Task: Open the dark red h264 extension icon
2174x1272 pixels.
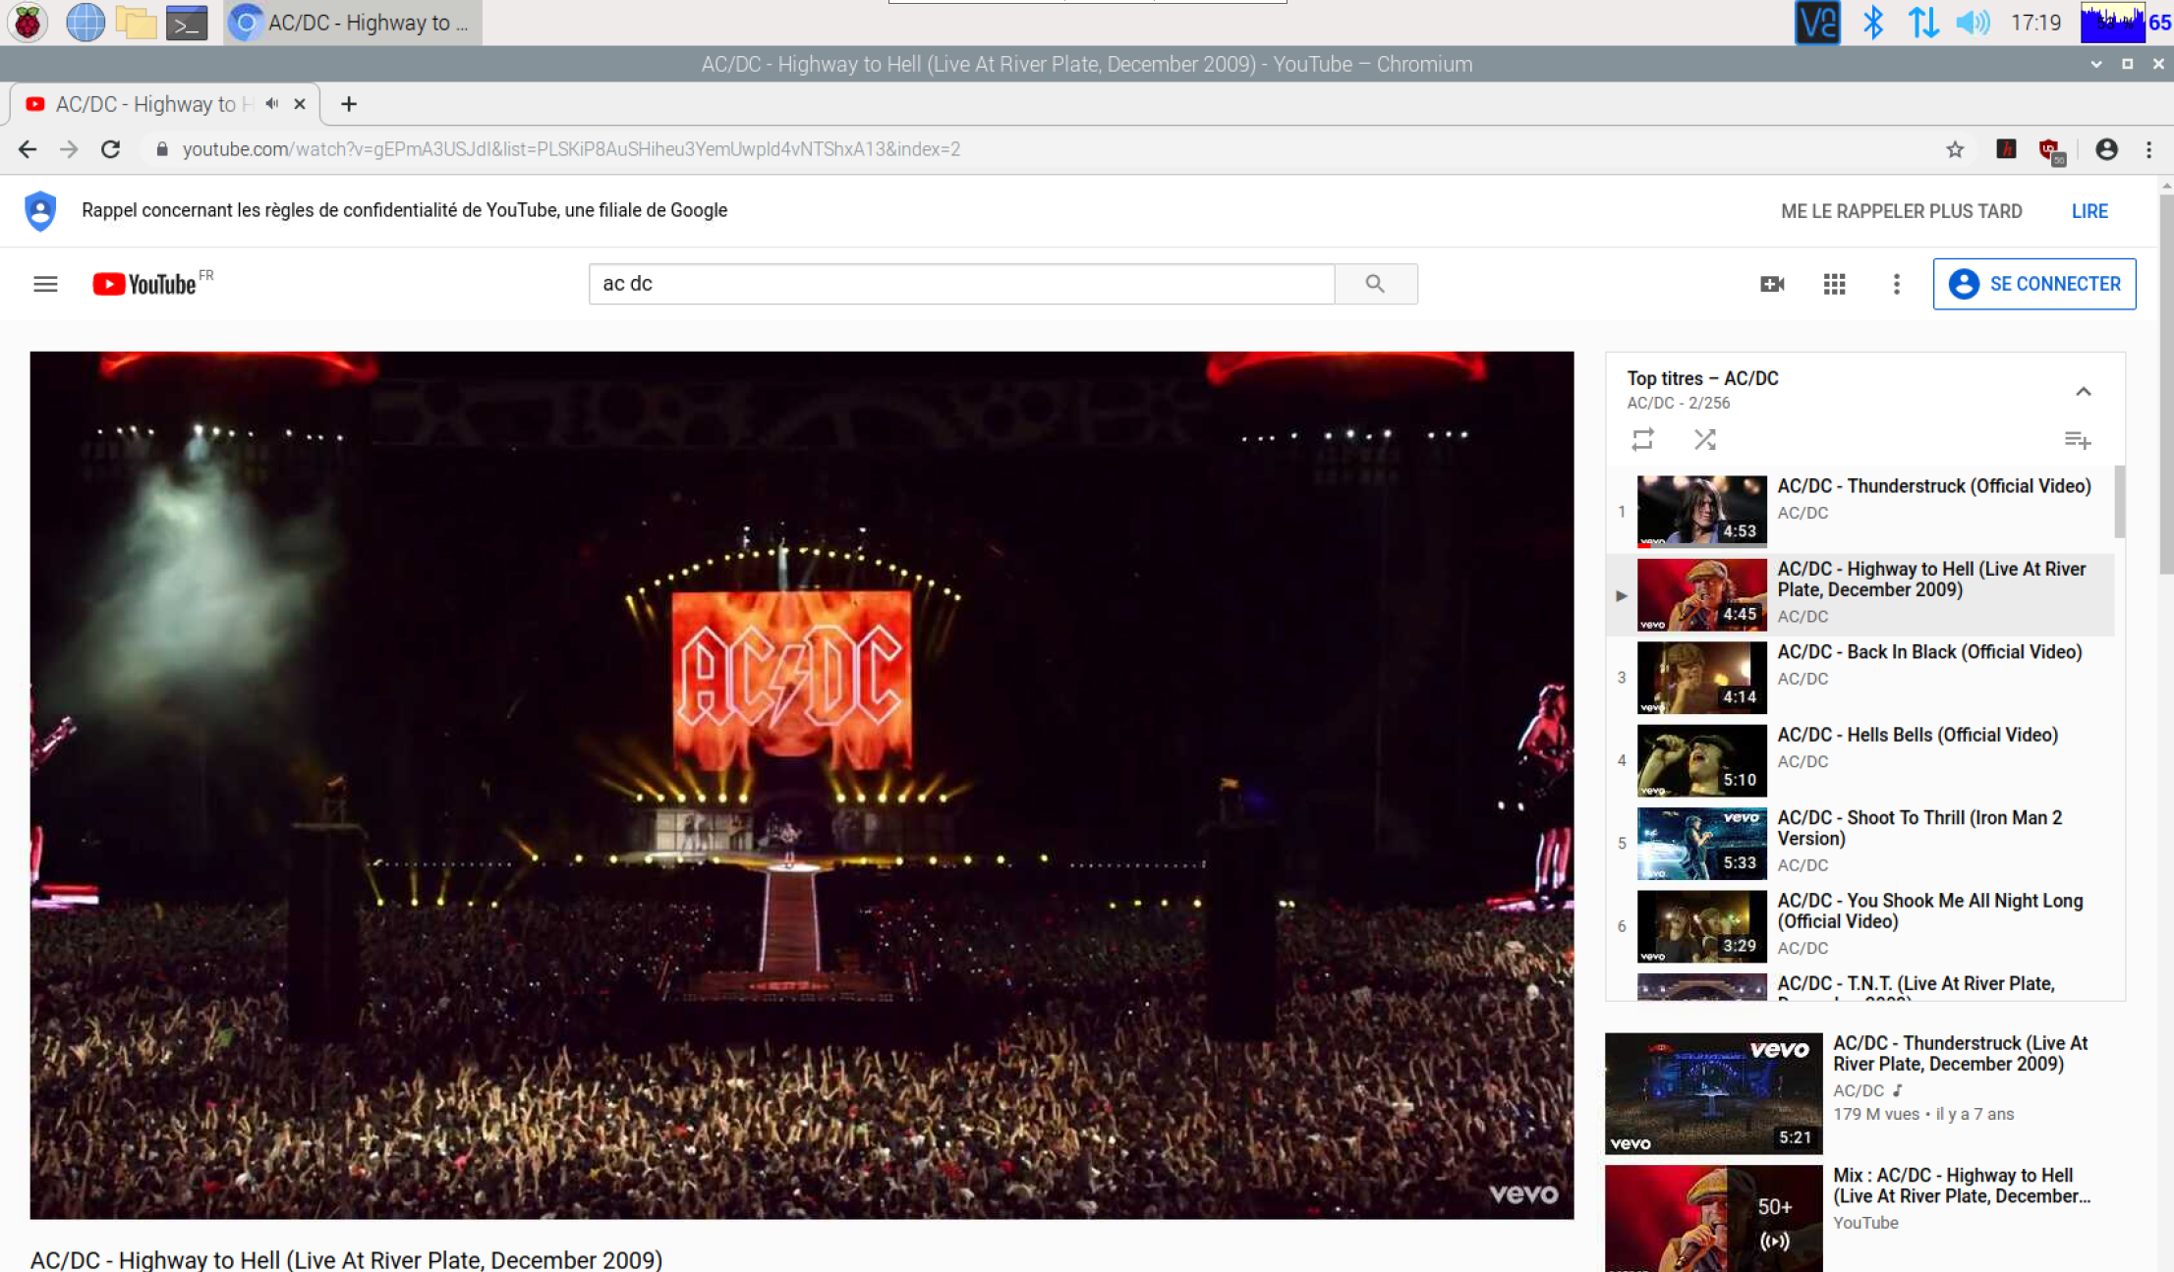Action: click(2006, 149)
